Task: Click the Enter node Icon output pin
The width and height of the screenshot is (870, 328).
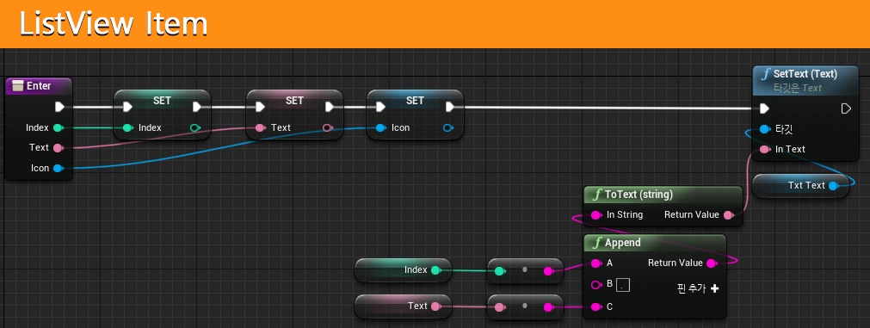Action: (58, 168)
